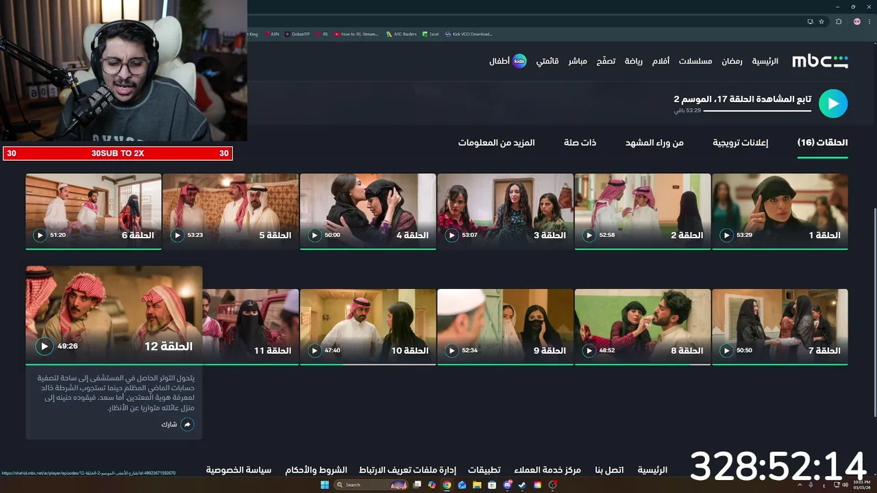Open the تصفّح navigation item
The width and height of the screenshot is (877, 493).
point(606,61)
